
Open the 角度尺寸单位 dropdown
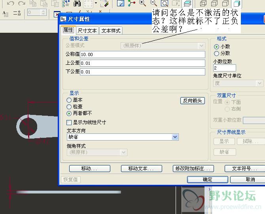[x=238, y=83]
